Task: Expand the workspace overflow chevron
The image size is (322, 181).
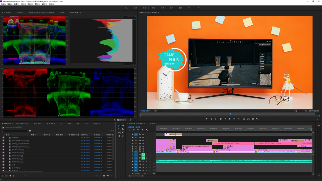Action: pos(198,8)
